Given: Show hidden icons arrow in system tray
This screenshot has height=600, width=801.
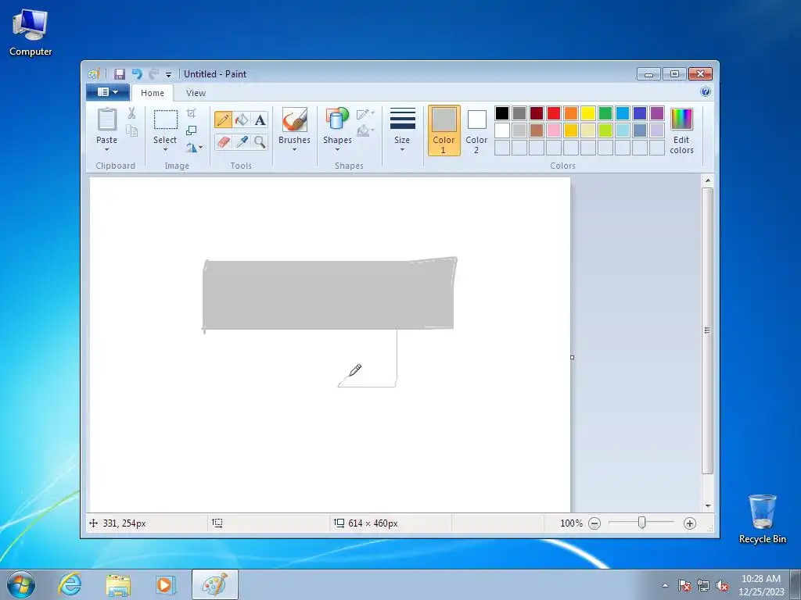Looking at the screenshot, I should pyautogui.click(x=665, y=585).
